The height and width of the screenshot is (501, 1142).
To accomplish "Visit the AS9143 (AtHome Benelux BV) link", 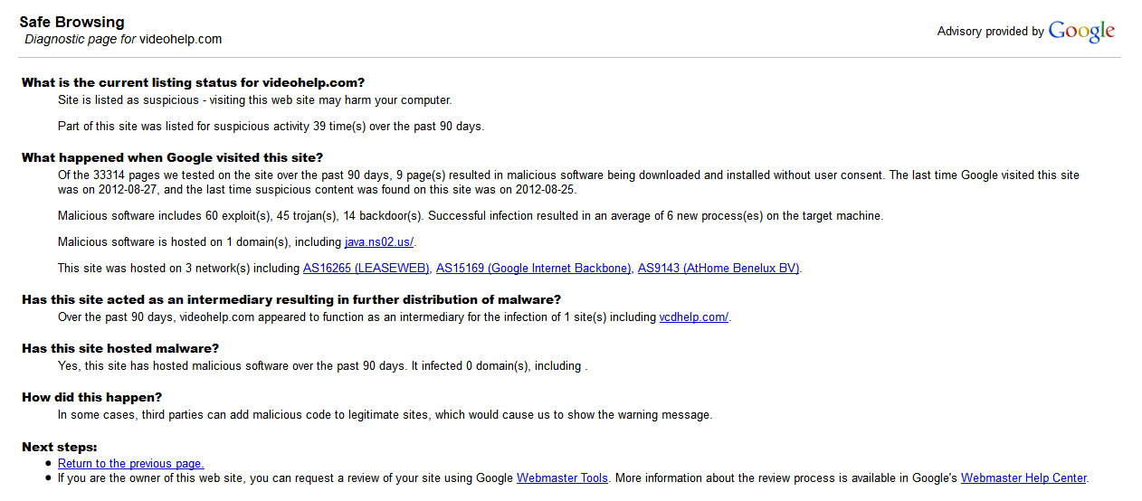I will [719, 269].
